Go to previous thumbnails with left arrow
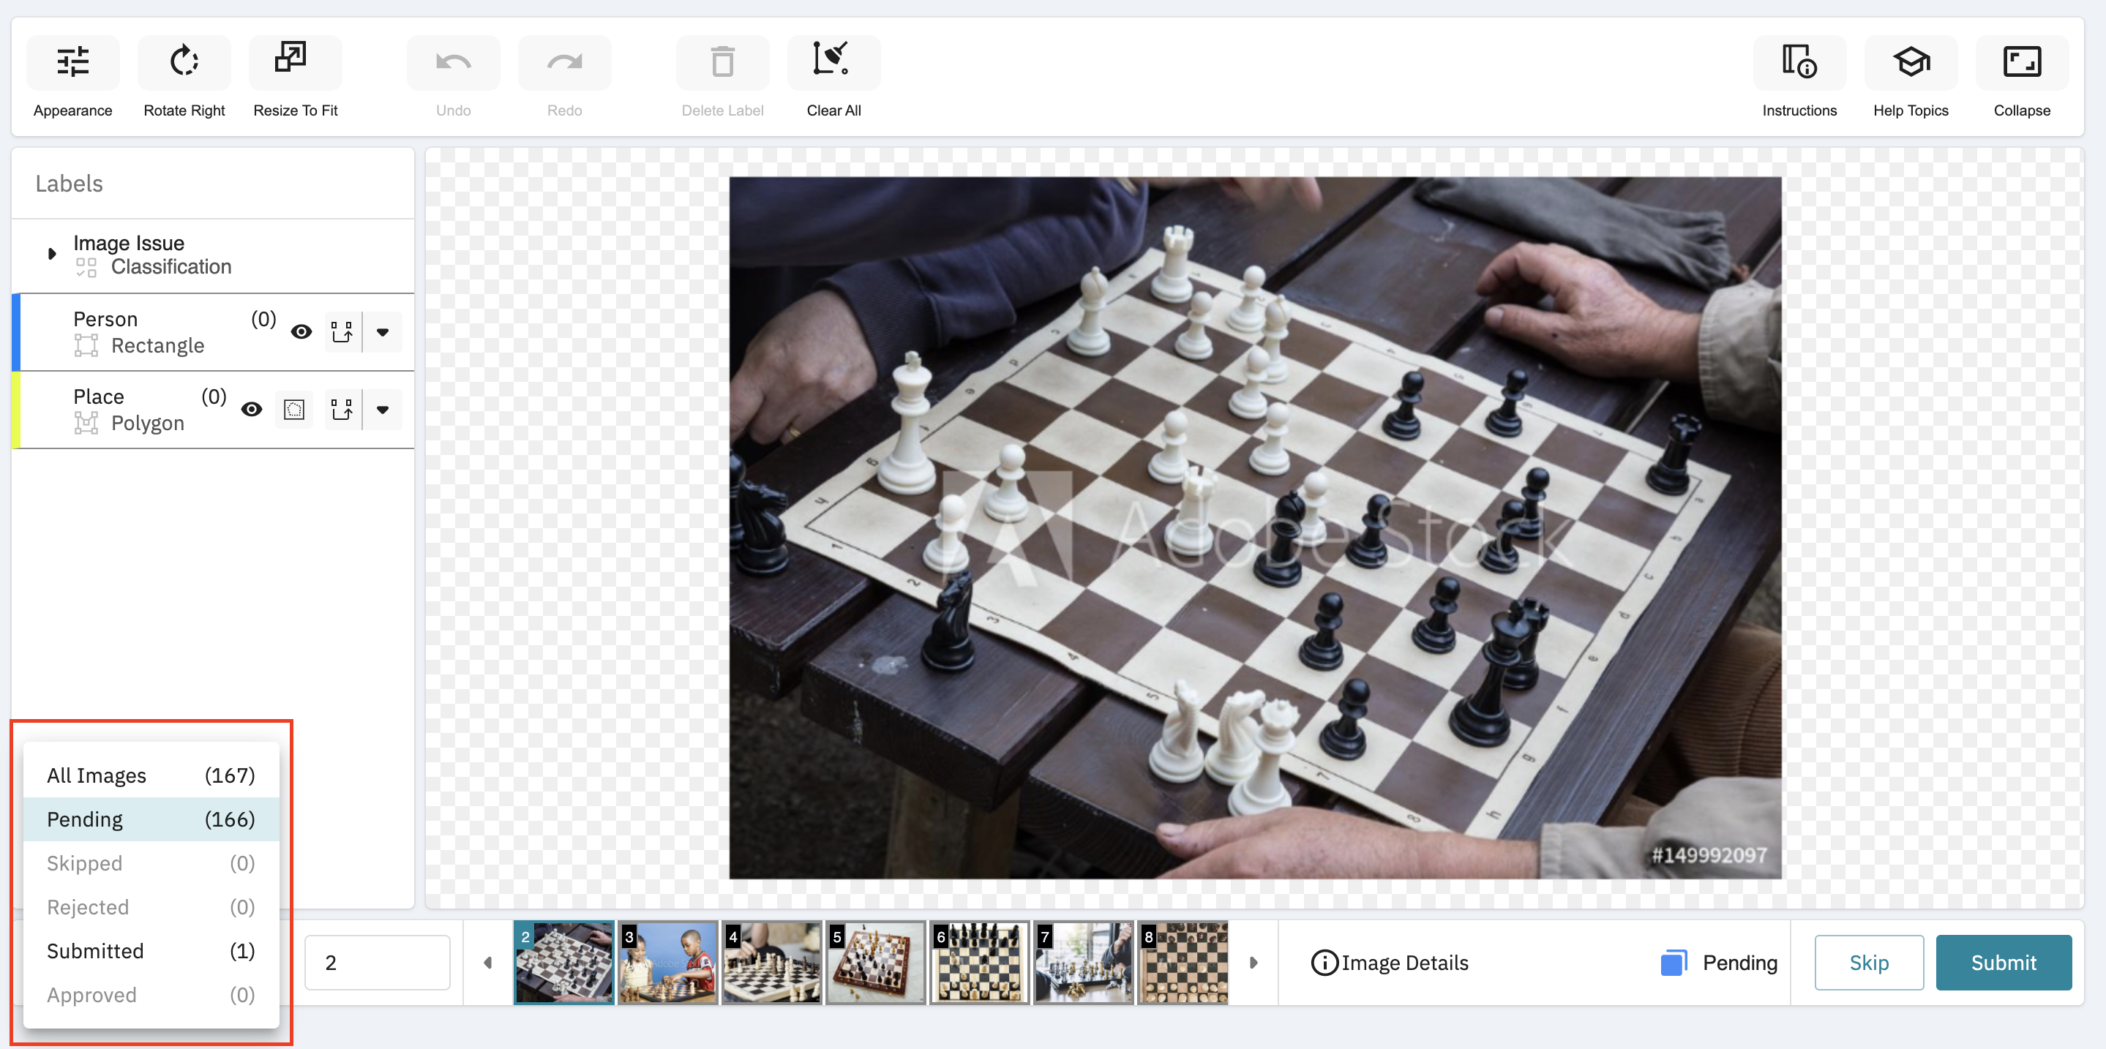Screen dimensions: 2106x1049 click(x=488, y=963)
